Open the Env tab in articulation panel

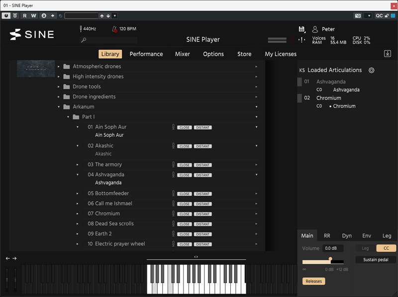tap(367, 236)
